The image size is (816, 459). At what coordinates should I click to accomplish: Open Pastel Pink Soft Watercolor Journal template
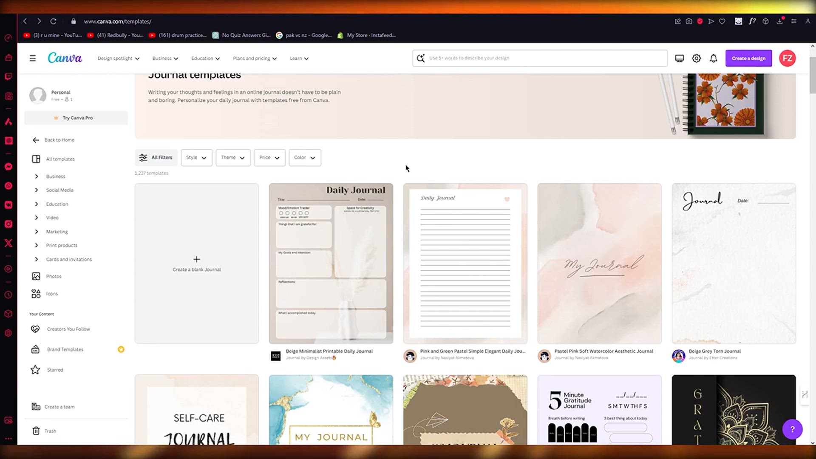[599, 263]
